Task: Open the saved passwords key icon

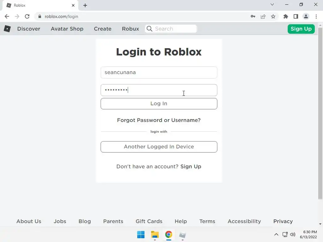Action: tap(253, 16)
